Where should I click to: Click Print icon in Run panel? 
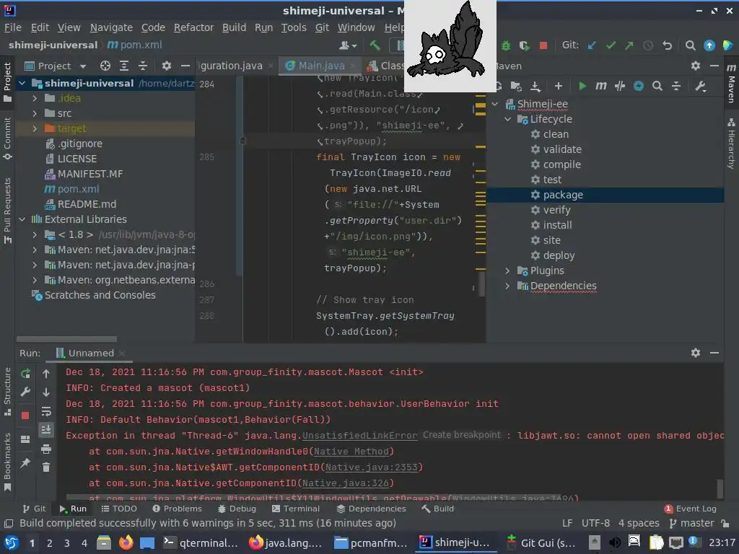[46, 449]
